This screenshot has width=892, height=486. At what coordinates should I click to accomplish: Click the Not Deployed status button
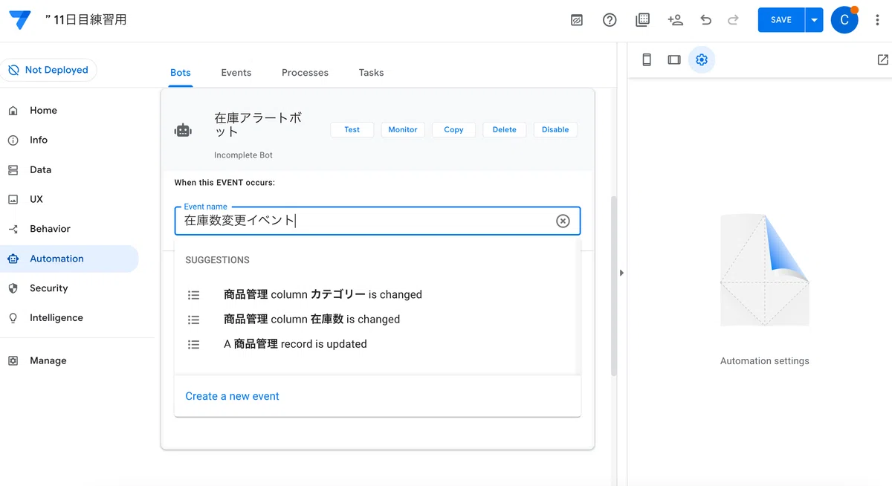(48, 70)
